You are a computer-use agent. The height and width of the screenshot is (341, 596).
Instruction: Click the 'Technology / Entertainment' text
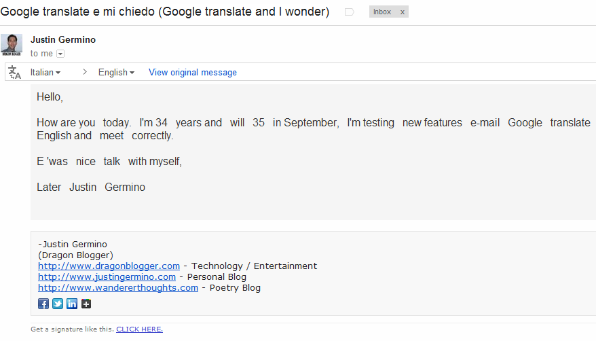[x=254, y=266]
